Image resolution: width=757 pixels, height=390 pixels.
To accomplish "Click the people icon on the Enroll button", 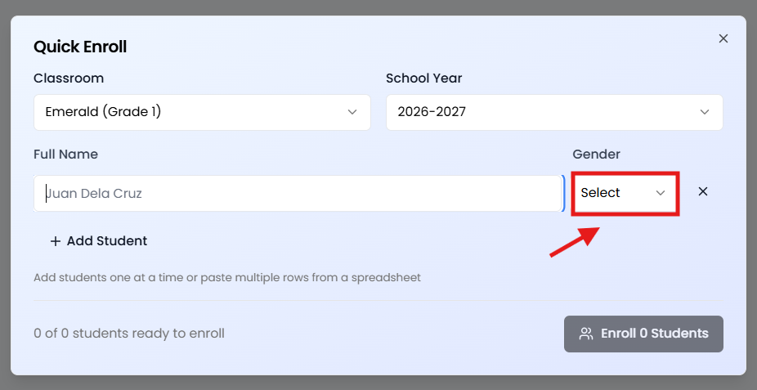I will [x=586, y=334].
